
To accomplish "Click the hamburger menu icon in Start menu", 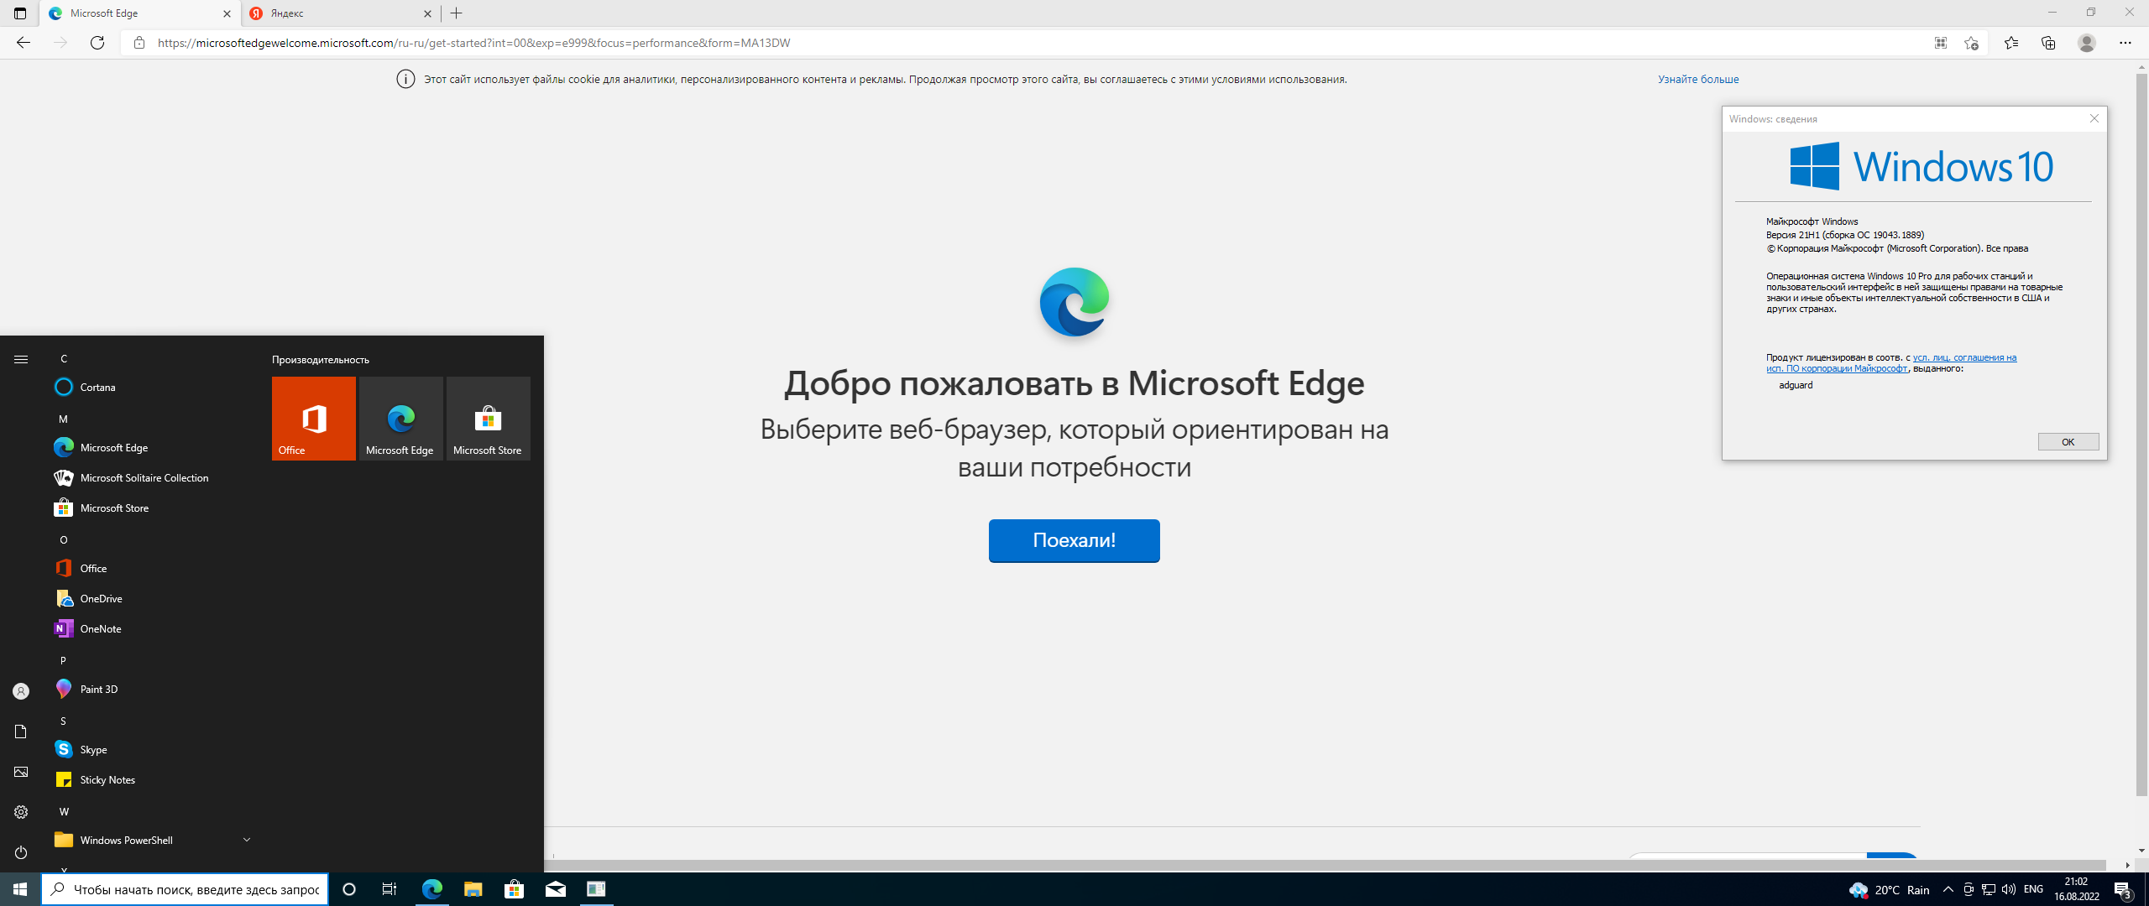I will (20, 358).
